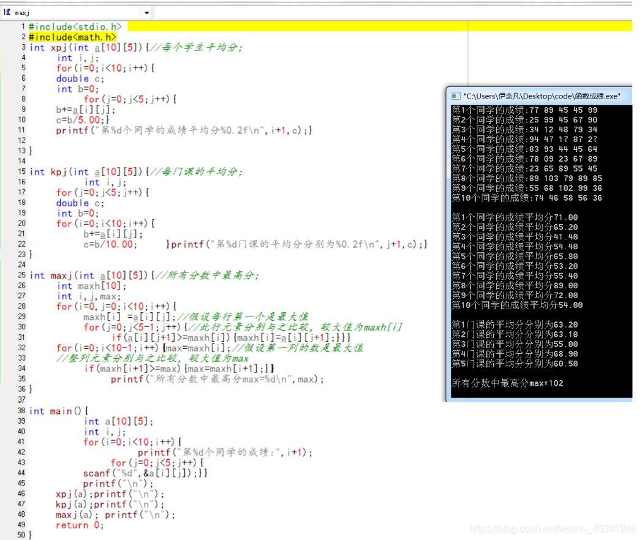Click printf line with 同学的成绩平均分
Image resolution: width=642 pixels, height=540 pixels.
(184, 130)
